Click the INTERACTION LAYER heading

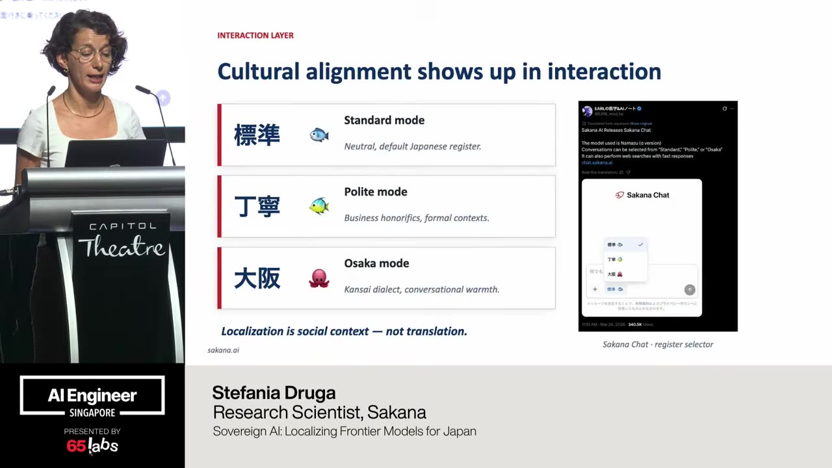255,35
